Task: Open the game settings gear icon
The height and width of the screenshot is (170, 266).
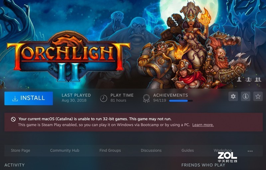Action: pos(233,96)
